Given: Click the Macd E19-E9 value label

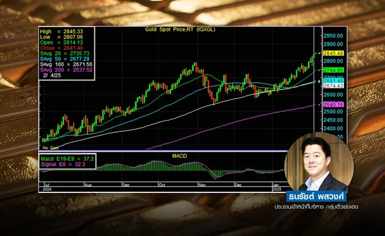Looking at the screenshot, I should click(x=67, y=159).
